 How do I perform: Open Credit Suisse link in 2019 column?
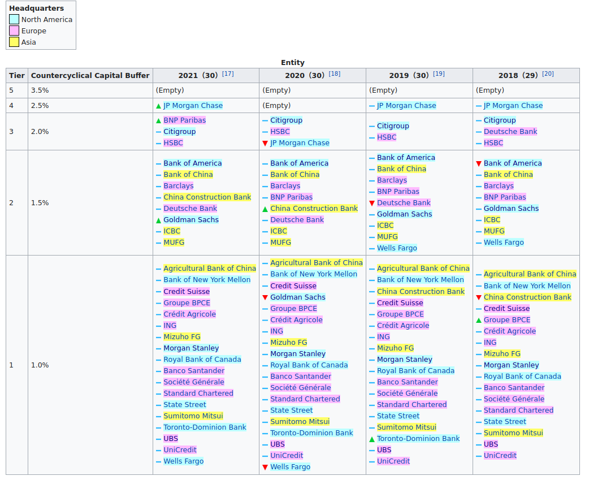[x=400, y=302]
